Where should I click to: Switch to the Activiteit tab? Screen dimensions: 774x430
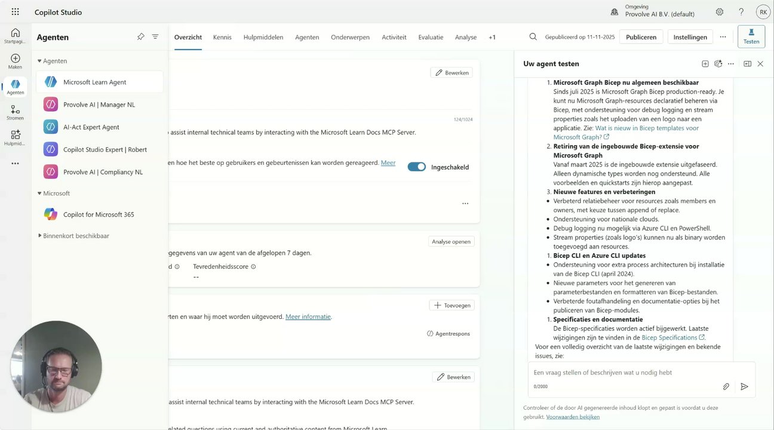[394, 37]
